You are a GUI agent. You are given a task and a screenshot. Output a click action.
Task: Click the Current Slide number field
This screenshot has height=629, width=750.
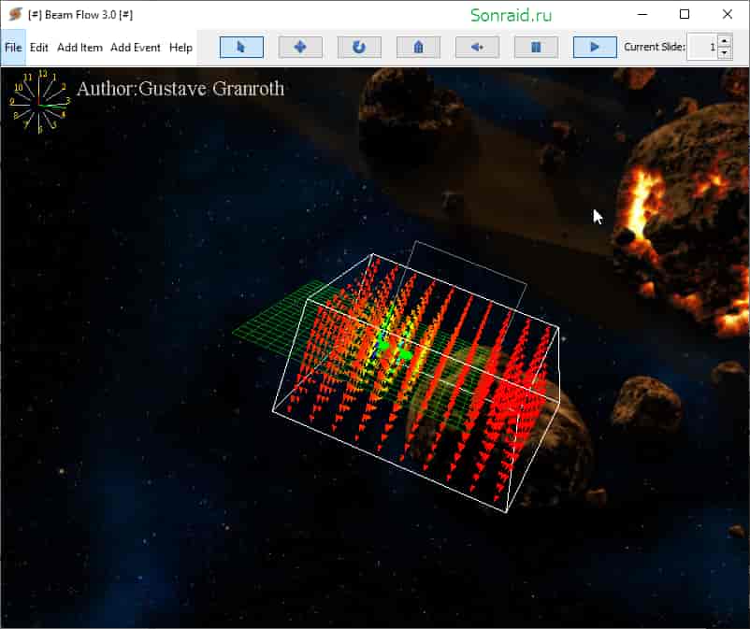pos(702,47)
